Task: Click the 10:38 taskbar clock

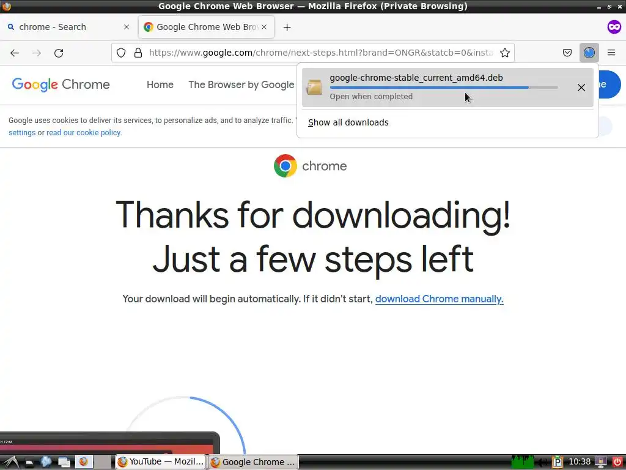Action: [580, 461]
